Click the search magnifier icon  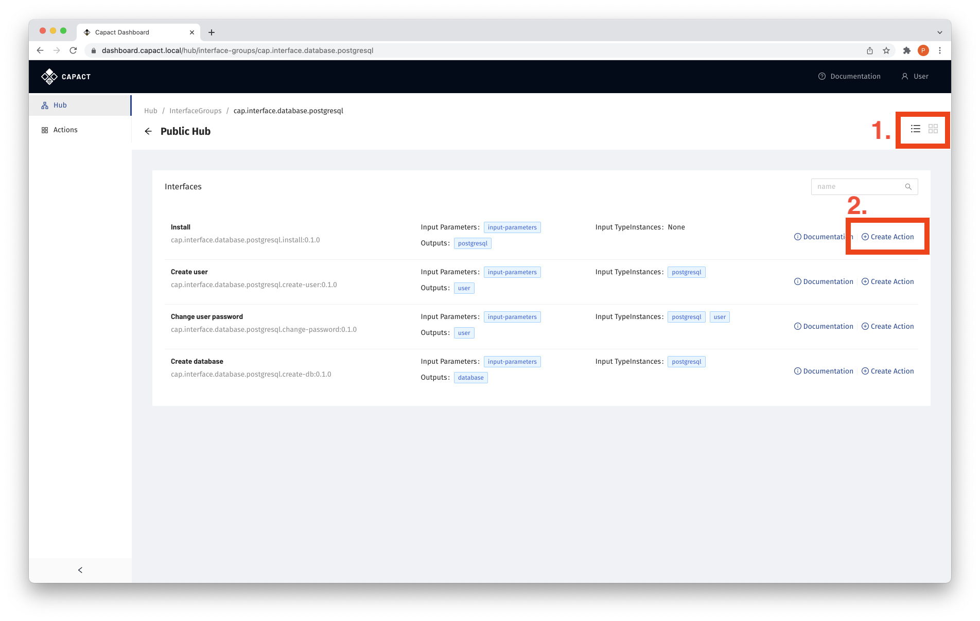point(908,187)
